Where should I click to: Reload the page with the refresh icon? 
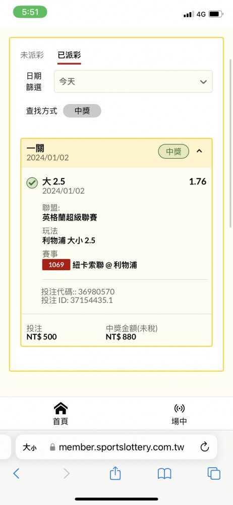pyautogui.click(x=205, y=447)
